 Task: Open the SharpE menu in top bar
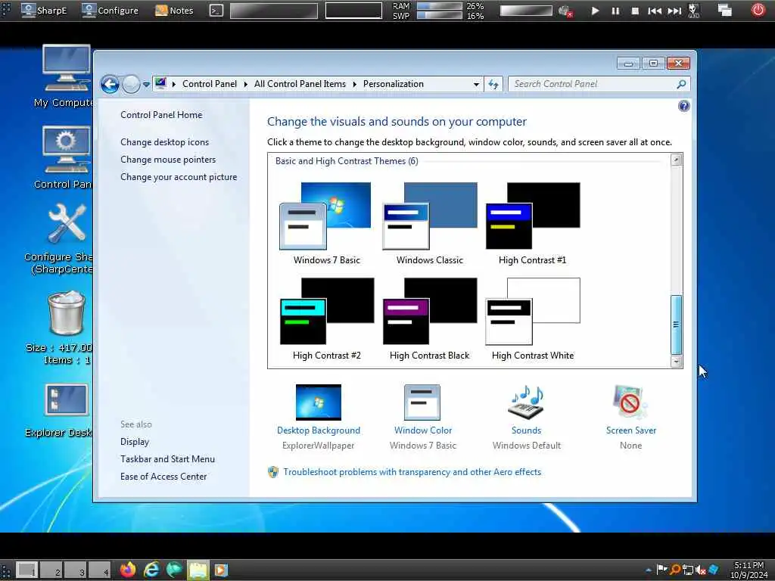(x=45, y=10)
